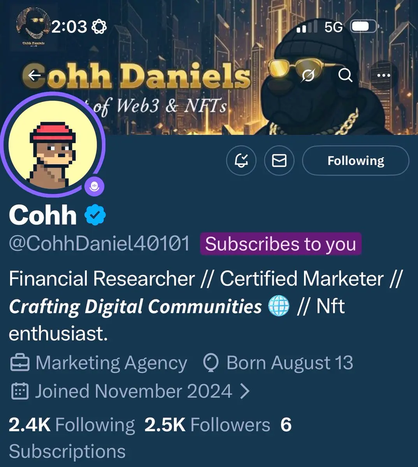This screenshot has width=418, height=467.
Task: Tap the Subscribes to you label
Action: (x=281, y=244)
